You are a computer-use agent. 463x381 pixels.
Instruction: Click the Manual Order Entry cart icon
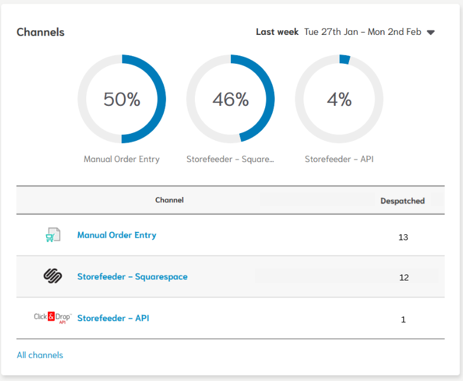(53, 235)
